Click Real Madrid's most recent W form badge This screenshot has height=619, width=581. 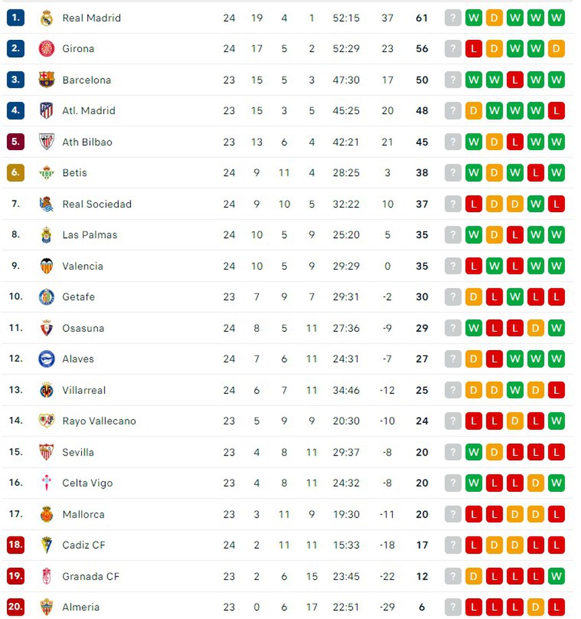pos(474,18)
